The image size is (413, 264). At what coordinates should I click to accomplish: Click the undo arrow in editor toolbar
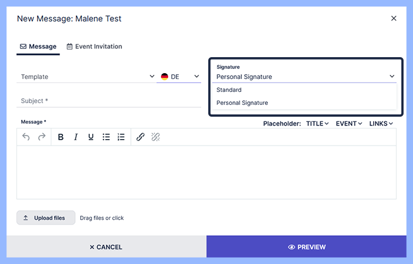pos(26,137)
